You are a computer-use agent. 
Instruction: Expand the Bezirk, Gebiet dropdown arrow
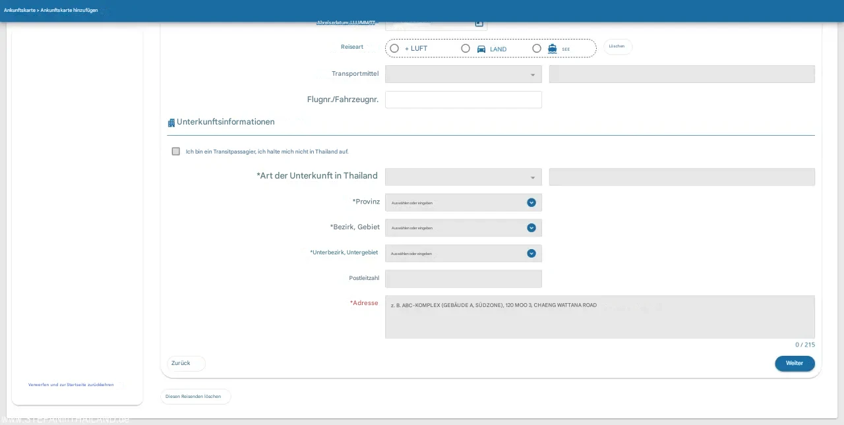coord(531,228)
